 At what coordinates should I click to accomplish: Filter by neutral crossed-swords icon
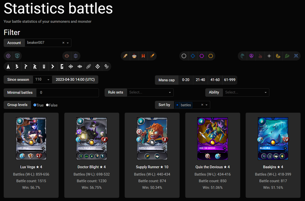(x=296, y=56)
